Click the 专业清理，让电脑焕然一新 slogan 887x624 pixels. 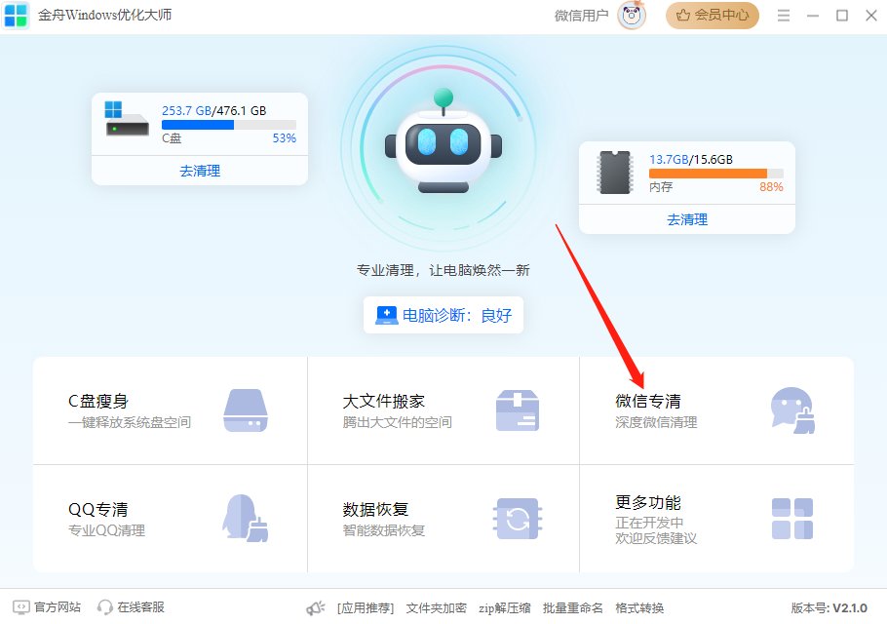[x=443, y=270]
